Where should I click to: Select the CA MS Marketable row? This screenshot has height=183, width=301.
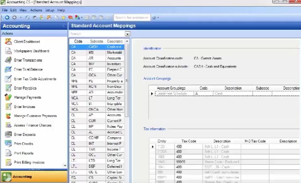[97, 52]
